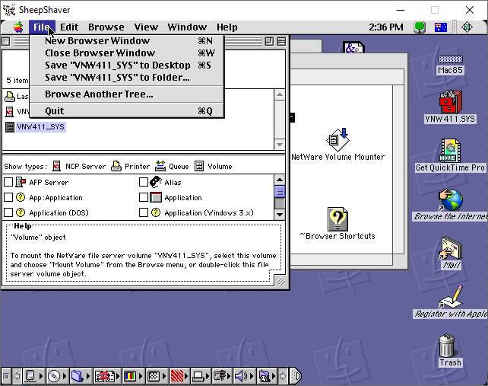
Task: Open the application switcher menu icon
Action: coord(467,27)
